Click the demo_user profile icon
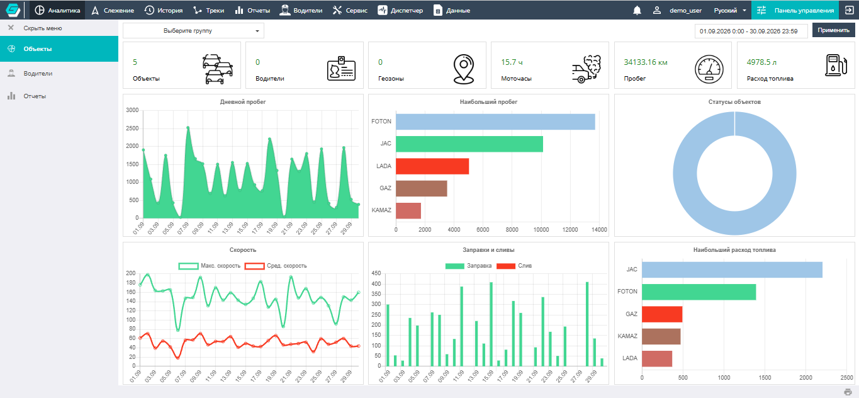Image resolution: width=859 pixels, height=398 pixels. click(x=657, y=10)
